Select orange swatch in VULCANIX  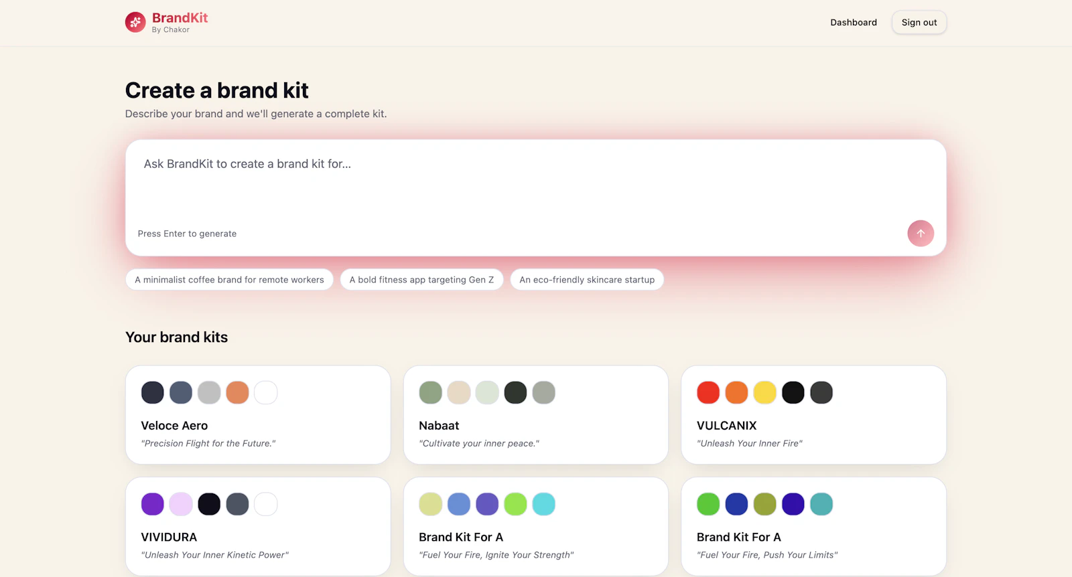click(736, 393)
